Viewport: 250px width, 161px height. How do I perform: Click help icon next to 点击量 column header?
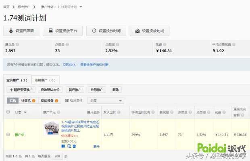click(x=190, y=112)
